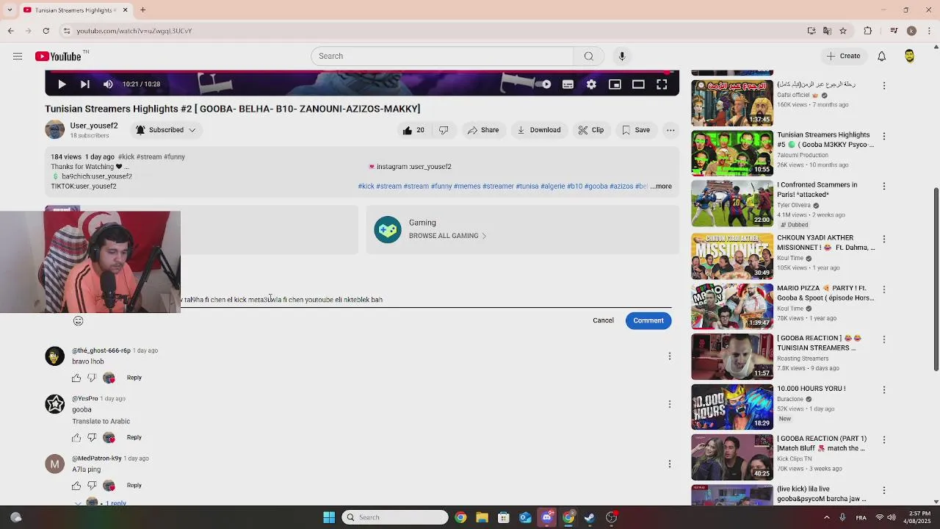Open File Explorer from taskbar

482,517
